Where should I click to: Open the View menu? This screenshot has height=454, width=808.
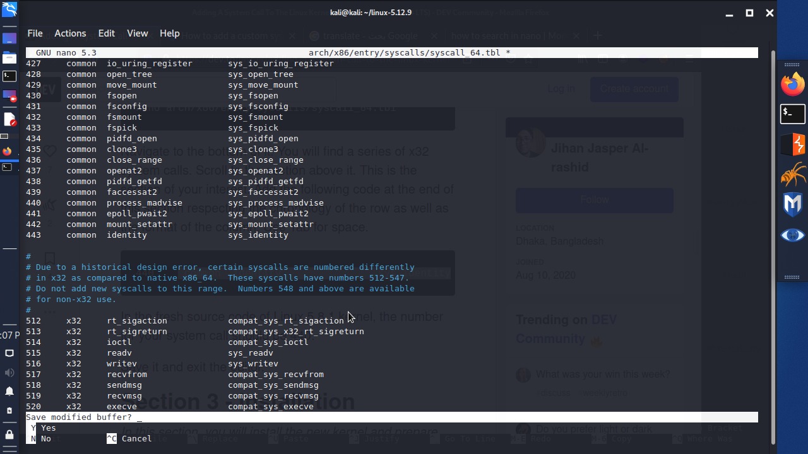pyautogui.click(x=137, y=33)
